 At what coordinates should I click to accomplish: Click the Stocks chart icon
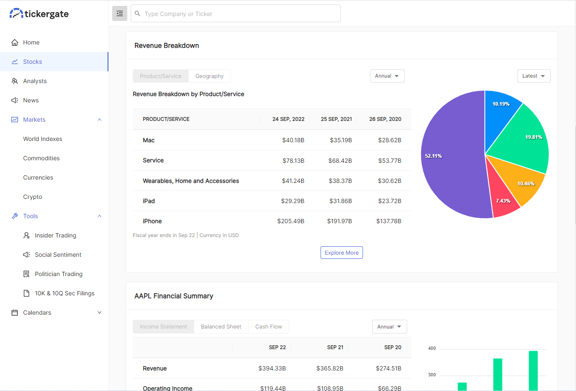click(x=15, y=62)
